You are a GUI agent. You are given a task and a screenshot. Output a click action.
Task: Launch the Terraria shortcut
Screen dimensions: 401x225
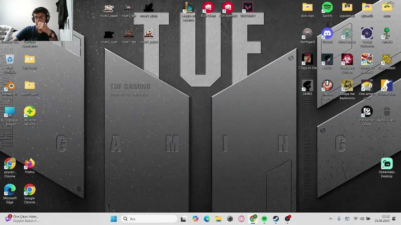(387, 36)
